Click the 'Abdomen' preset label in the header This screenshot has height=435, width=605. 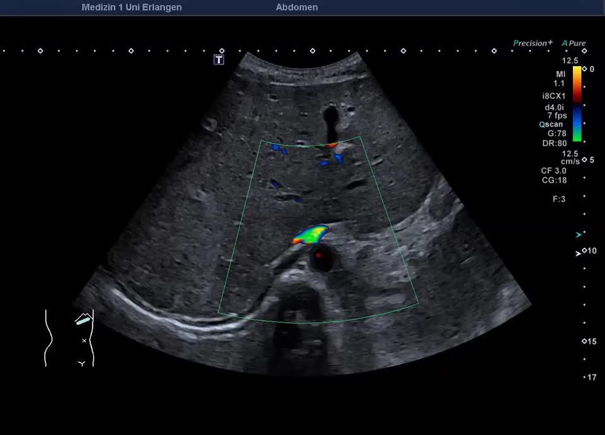coord(297,7)
